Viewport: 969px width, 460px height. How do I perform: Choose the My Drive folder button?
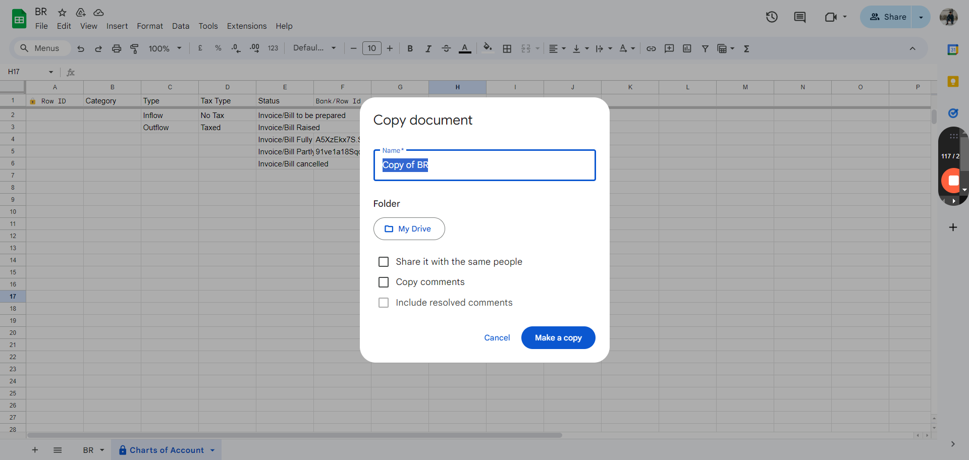pyautogui.click(x=409, y=228)
